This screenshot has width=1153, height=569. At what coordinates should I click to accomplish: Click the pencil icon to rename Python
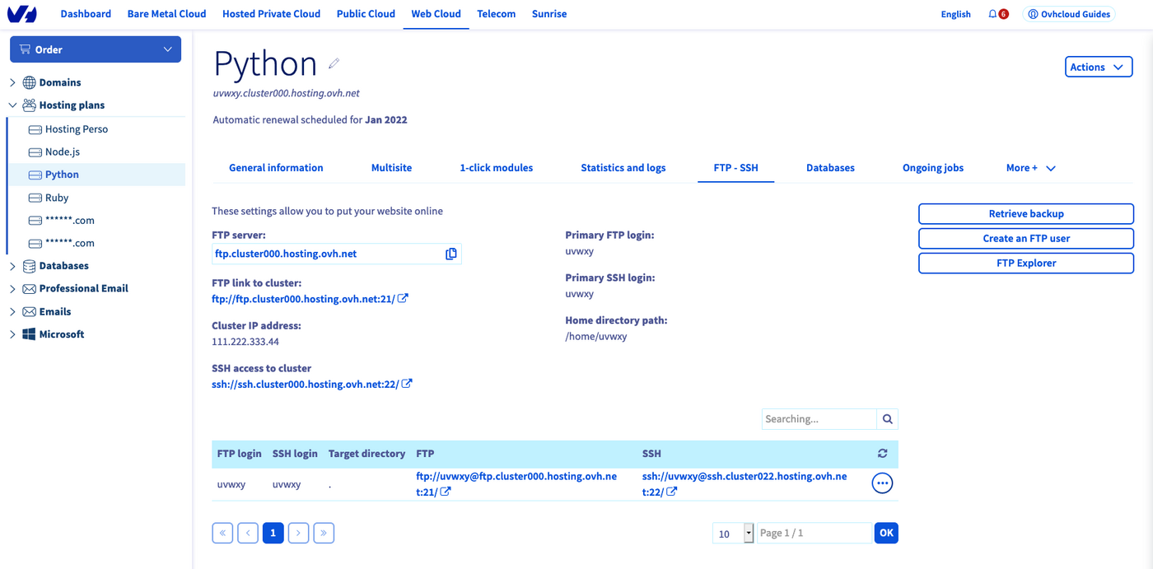[x=334, y=63]
